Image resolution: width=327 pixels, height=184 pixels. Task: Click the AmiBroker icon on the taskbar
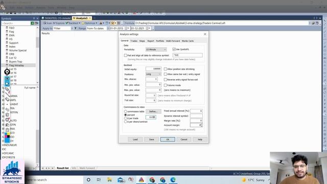[141, 179]
